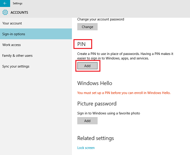Go to Work access settings
Viewport: 190px width, 155px height.
(11, 45)
